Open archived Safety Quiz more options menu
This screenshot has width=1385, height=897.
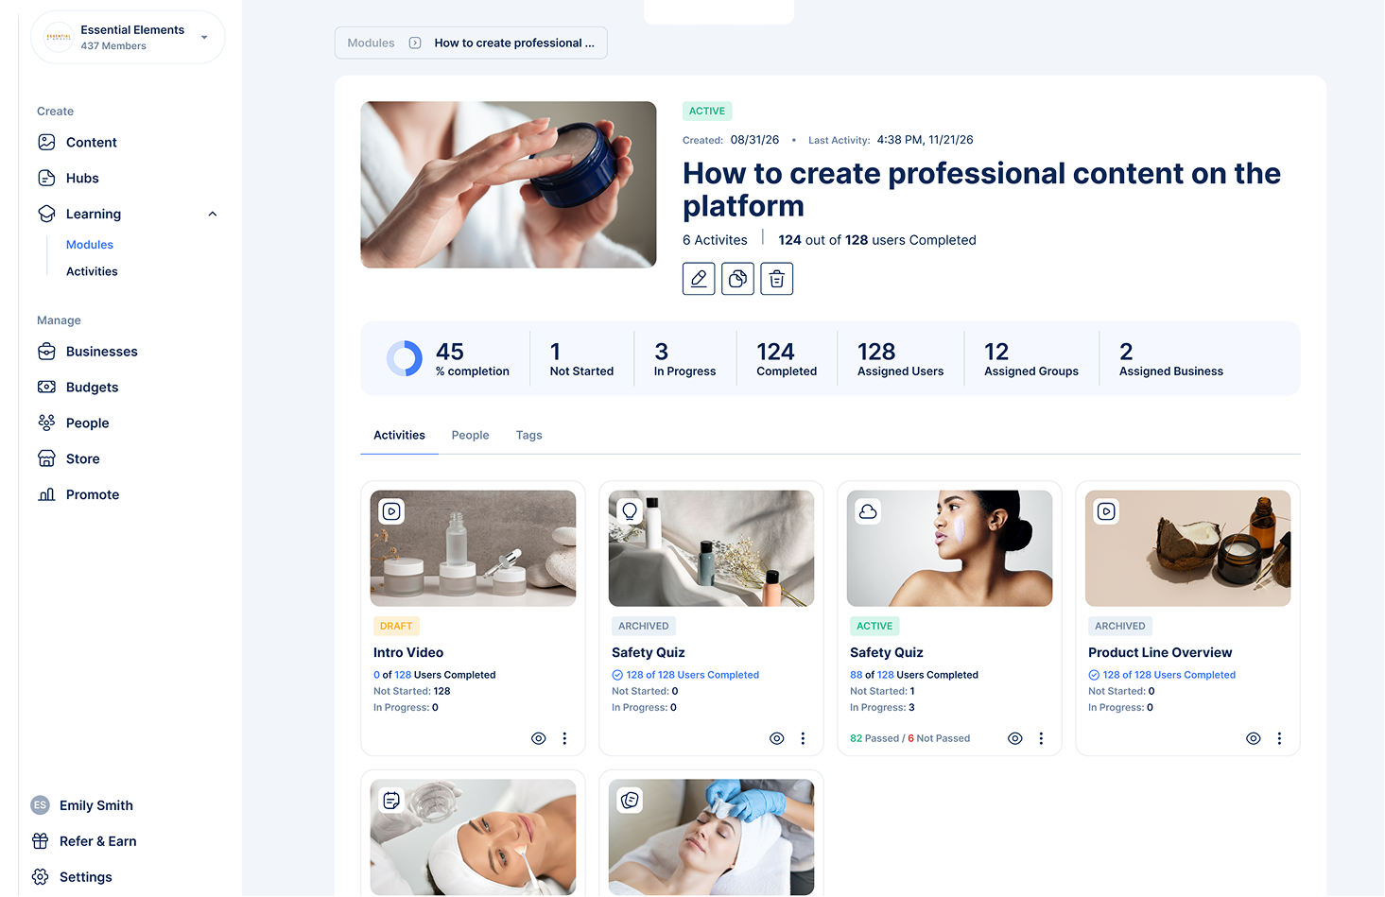pyautogui.click(x=803, y=738)
